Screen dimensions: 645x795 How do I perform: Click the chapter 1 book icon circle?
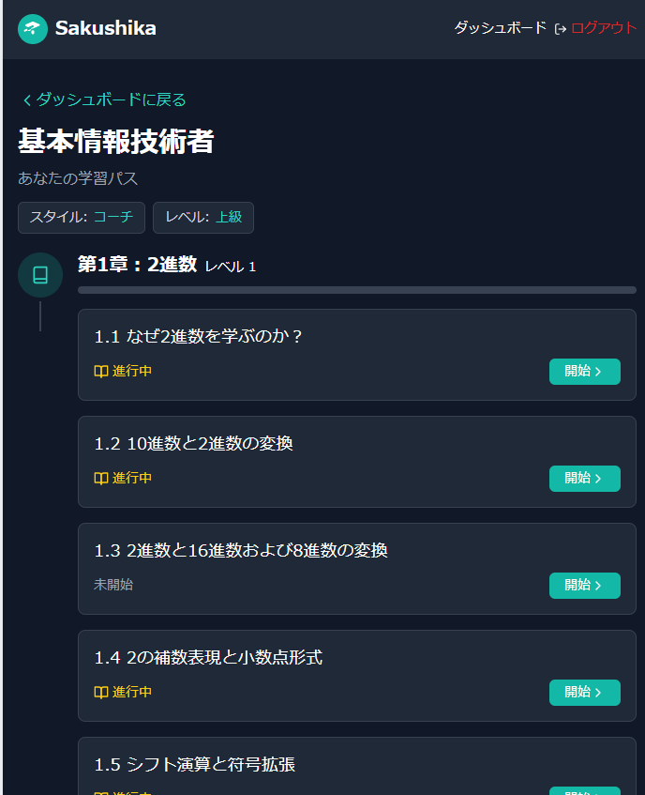point(40,275)
